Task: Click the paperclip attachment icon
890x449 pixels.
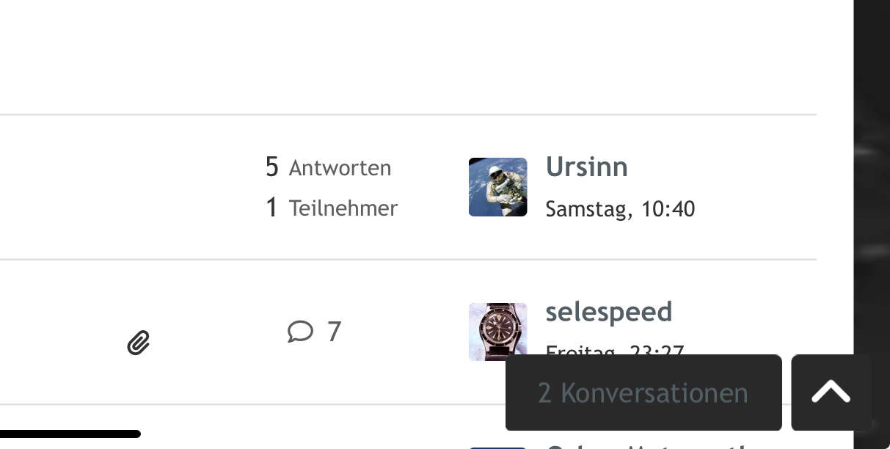Action: [139, 342]
